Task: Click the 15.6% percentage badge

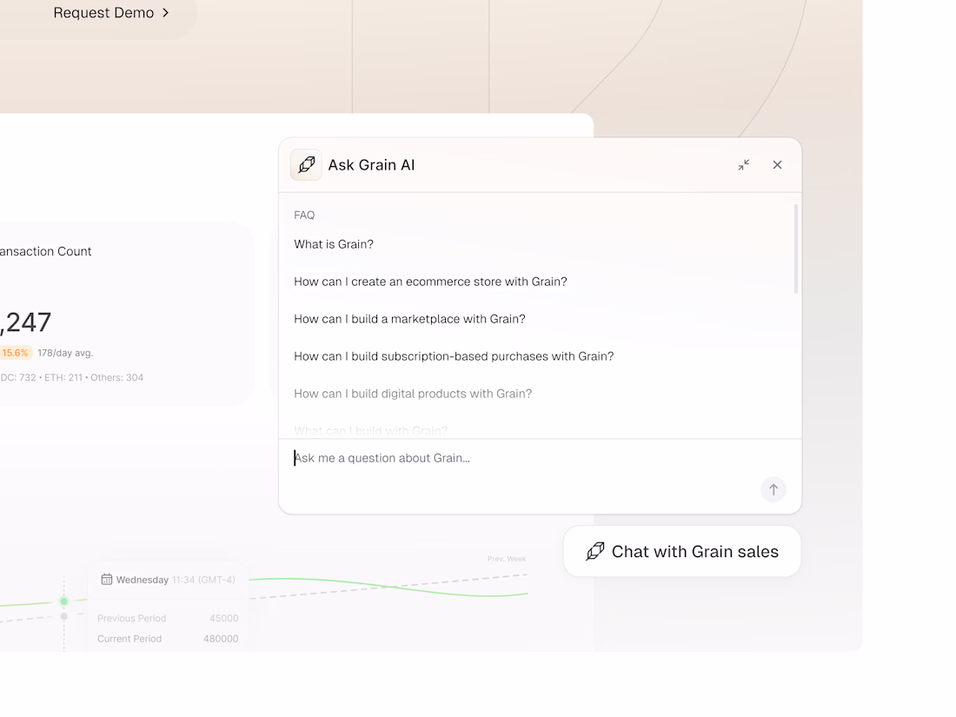Action: (15, 353)
